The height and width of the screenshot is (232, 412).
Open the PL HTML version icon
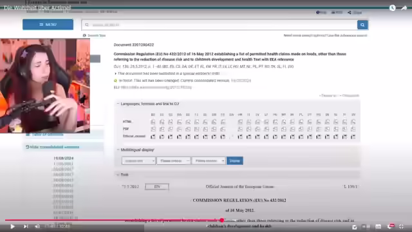[301, 122]
